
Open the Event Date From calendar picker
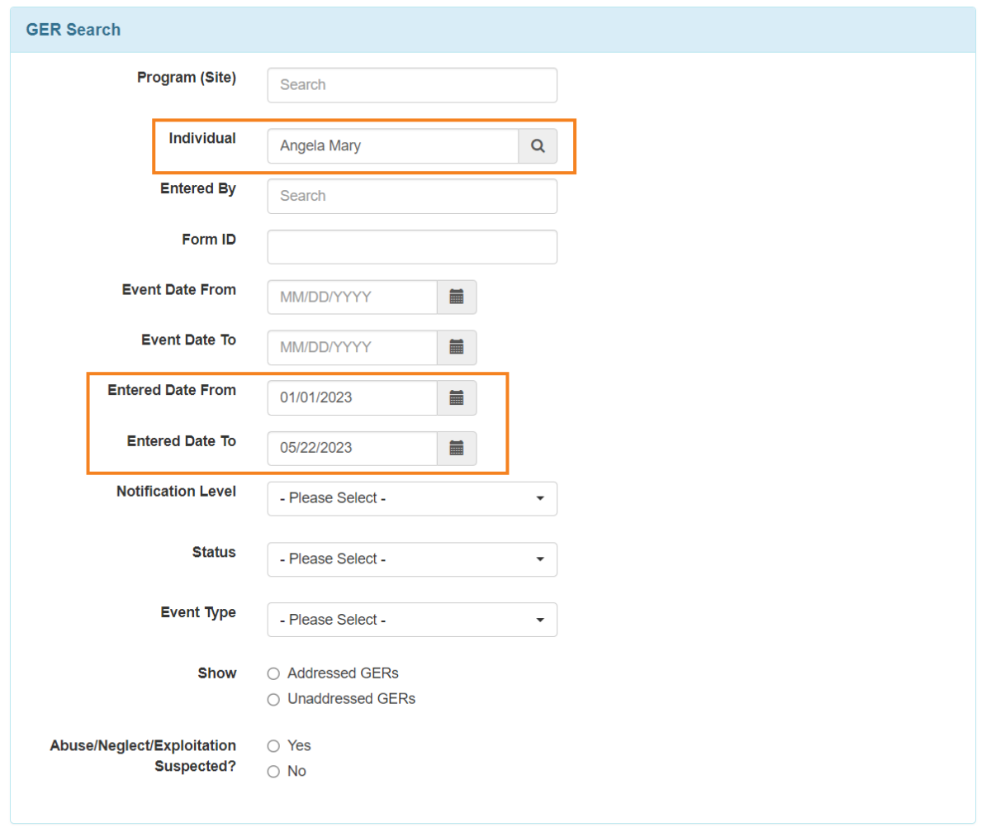point(457,297)
